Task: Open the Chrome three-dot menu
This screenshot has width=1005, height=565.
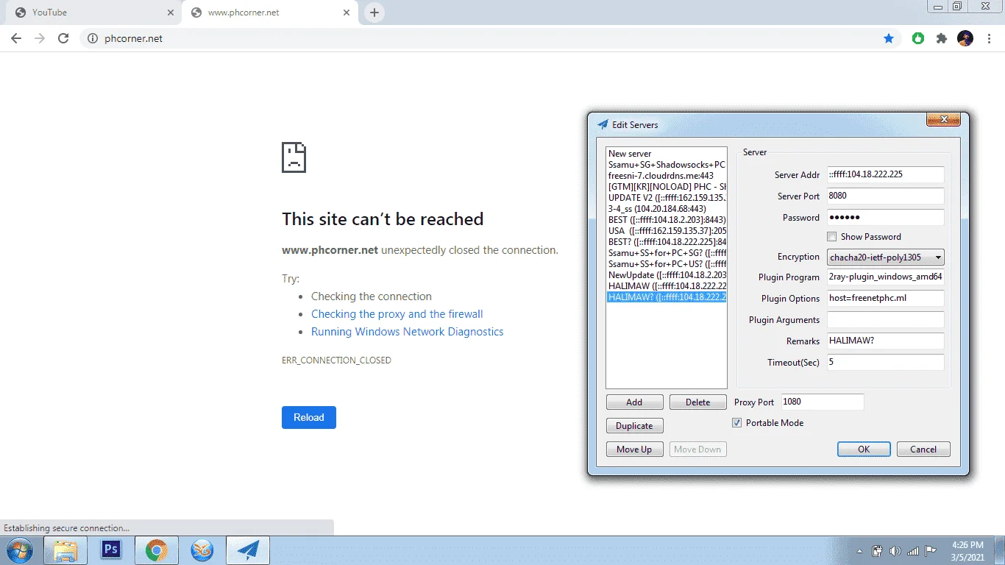Action: (x=988, y=38)
